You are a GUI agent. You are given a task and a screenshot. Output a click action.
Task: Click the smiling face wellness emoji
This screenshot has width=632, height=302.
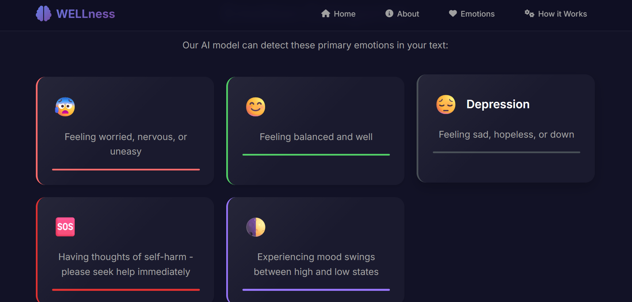tap(256, 106)
